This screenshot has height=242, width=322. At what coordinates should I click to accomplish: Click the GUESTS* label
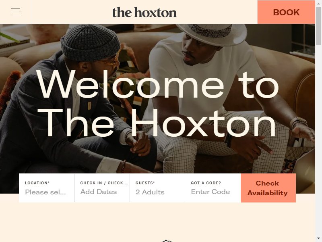pos(145,183)
